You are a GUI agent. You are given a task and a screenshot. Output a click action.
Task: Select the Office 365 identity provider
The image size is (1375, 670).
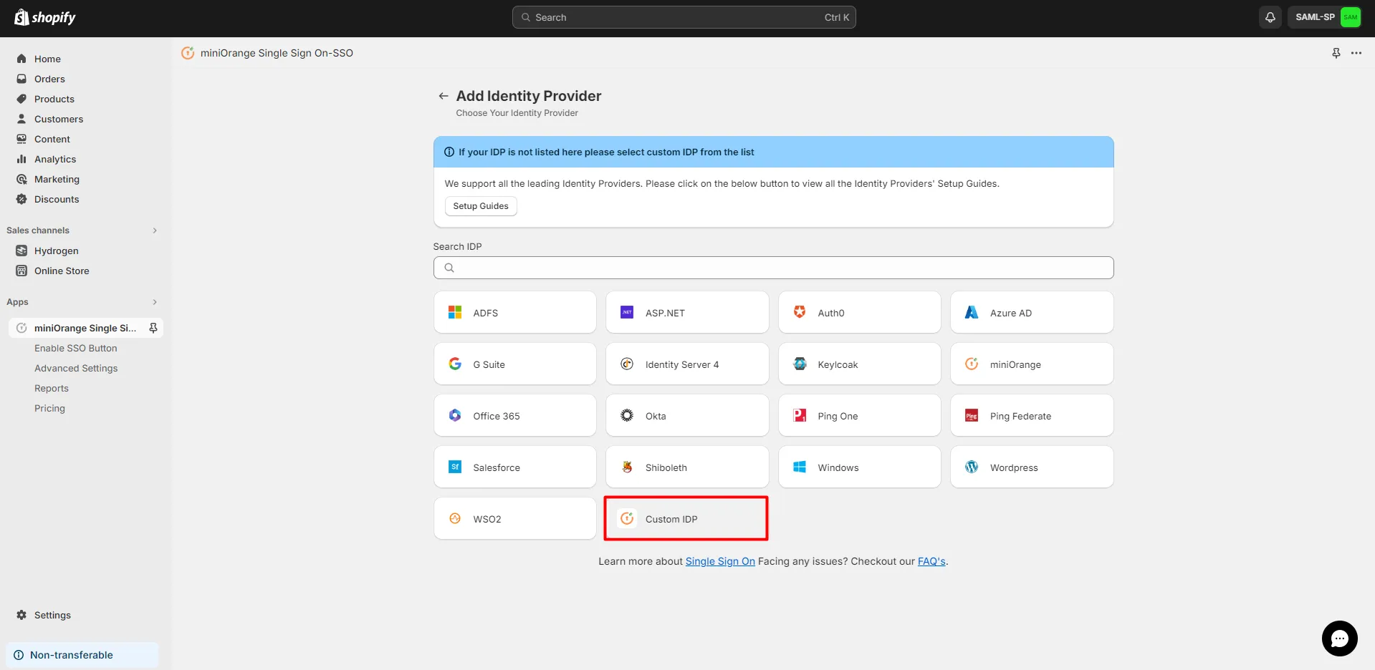pos(514,416)
